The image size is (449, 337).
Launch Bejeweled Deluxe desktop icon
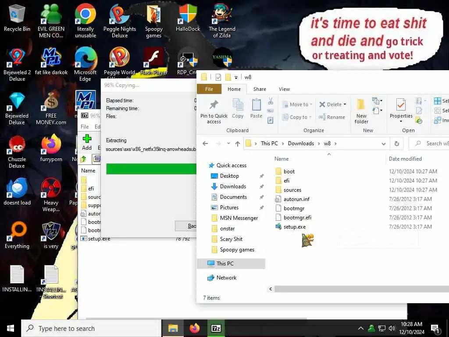[17, 108]
